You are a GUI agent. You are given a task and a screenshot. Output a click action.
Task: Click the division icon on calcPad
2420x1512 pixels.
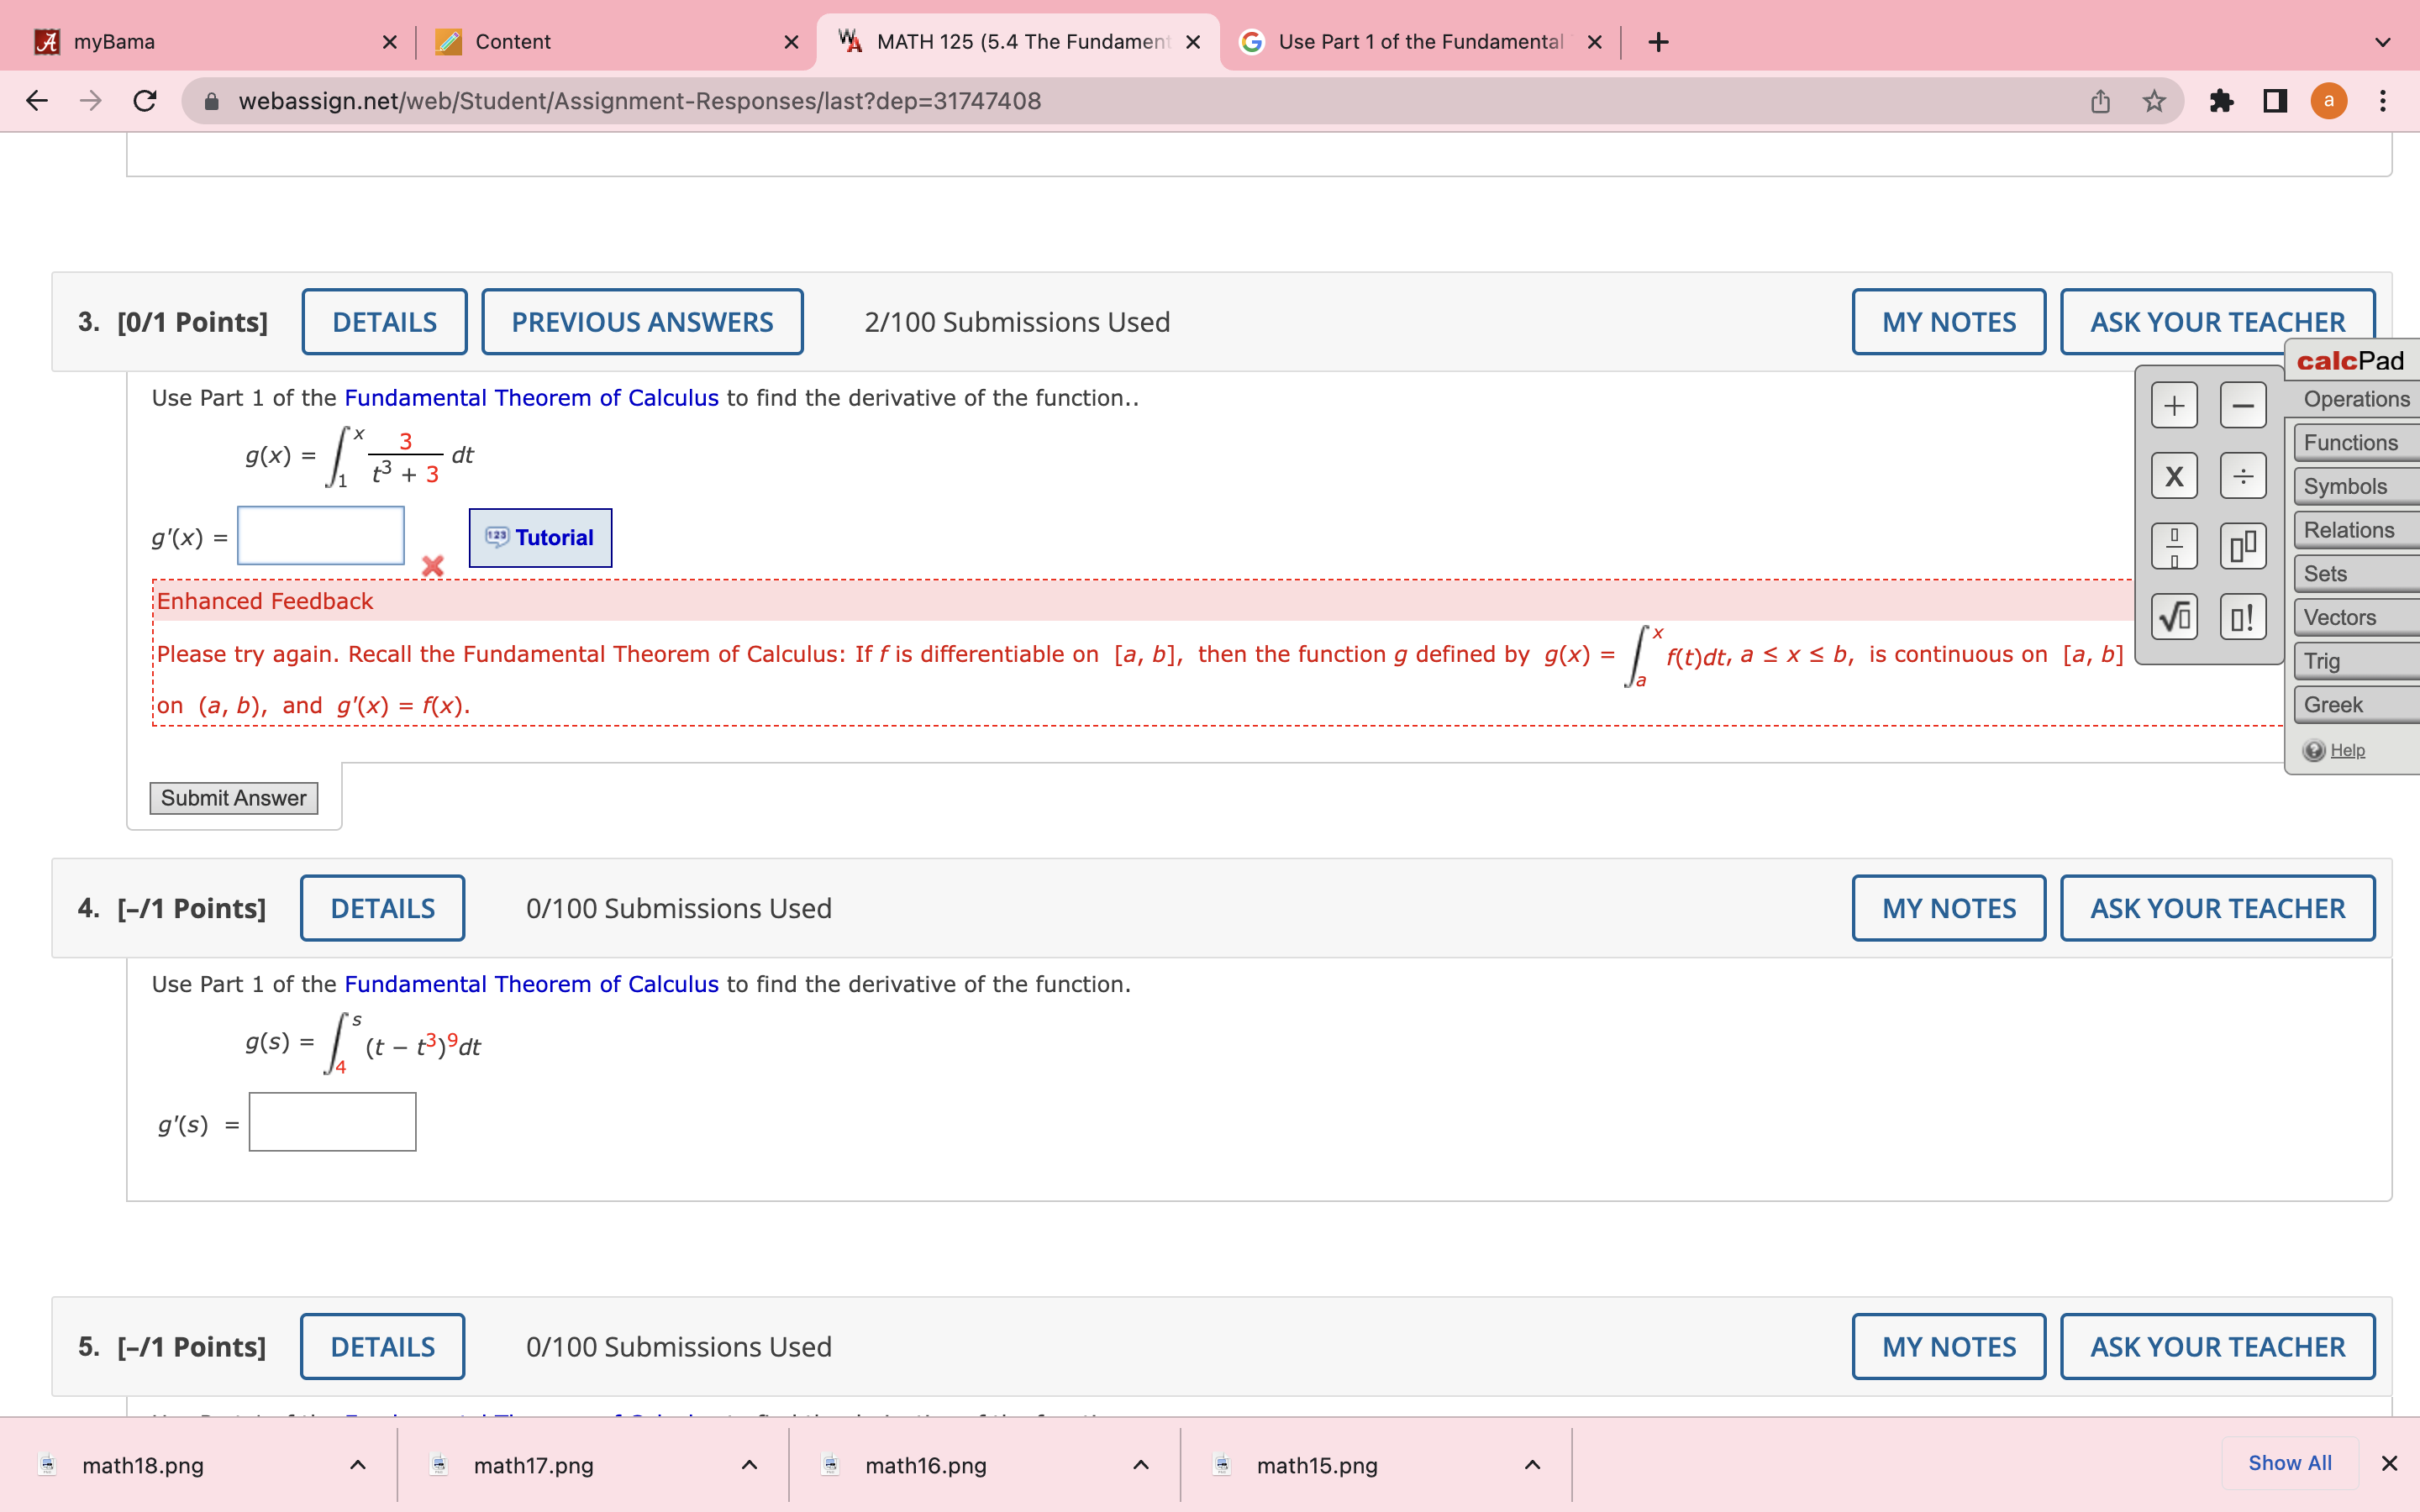(2242, 476)
